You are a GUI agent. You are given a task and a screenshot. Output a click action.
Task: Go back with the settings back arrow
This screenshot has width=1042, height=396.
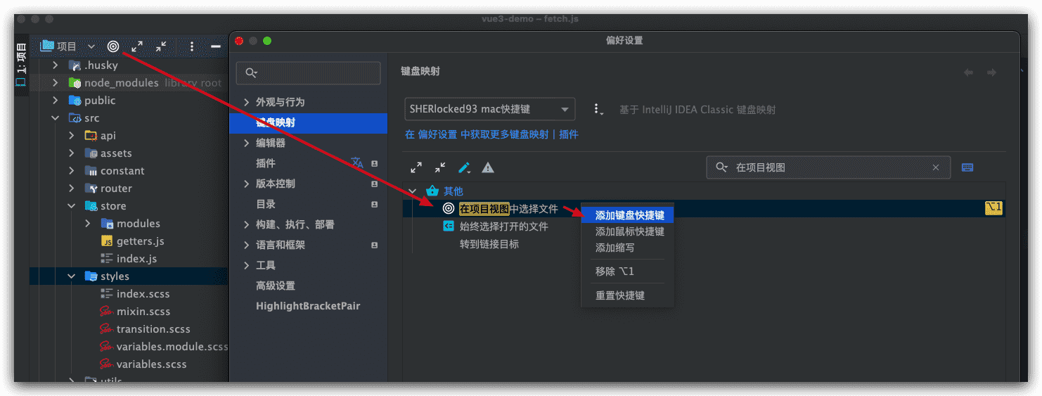(969, 72)
